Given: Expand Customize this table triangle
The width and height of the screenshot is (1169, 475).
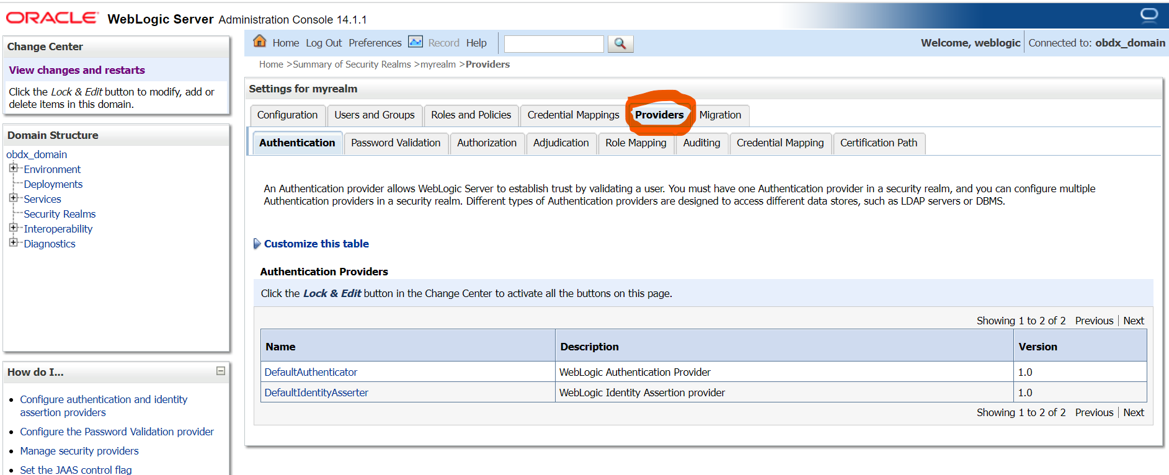Looking at the screenshot, I should (257, 244).
